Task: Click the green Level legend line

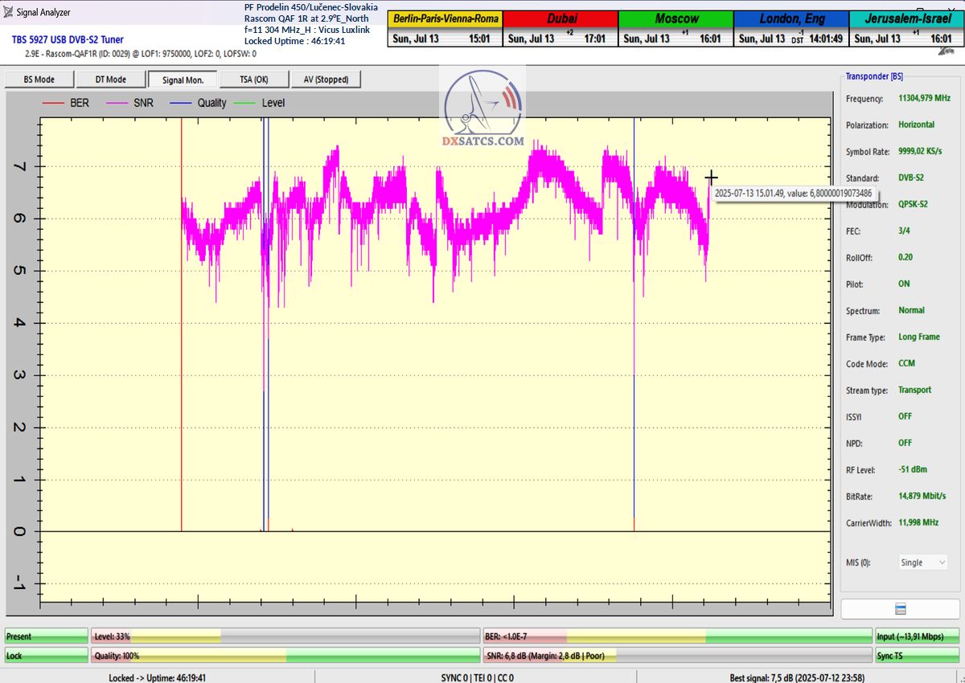Action: pyautogui.click(x=245, y=103)
